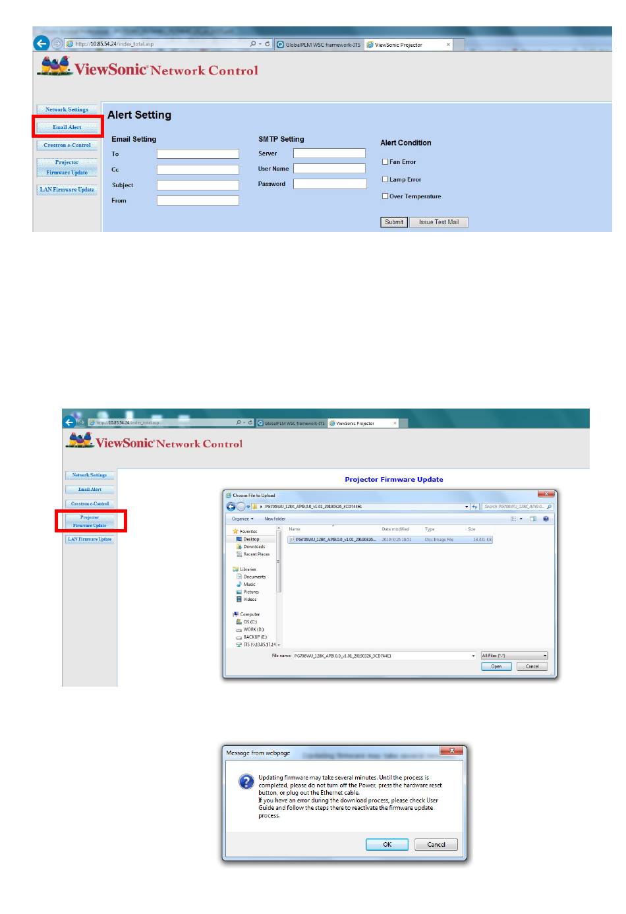Select Desktop under Favorites

click(x=248, y=539)
